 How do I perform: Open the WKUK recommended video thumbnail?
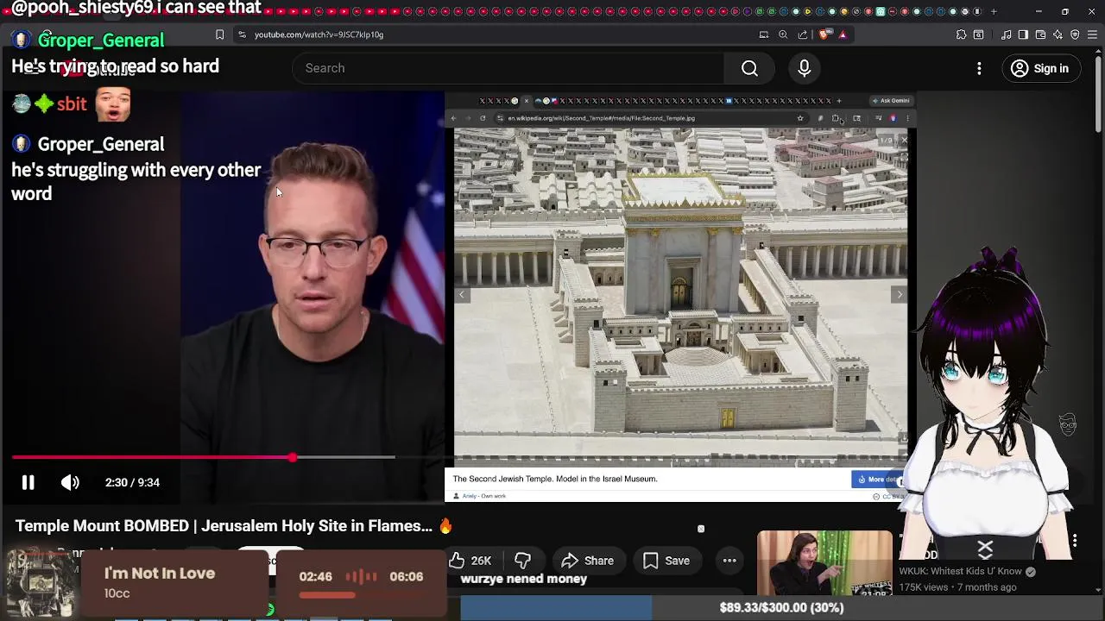824,563
